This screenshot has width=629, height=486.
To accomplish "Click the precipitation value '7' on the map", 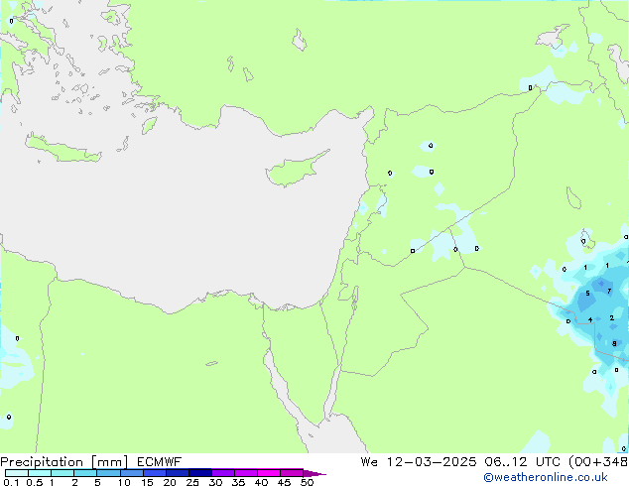I will (x=609, y=292).
